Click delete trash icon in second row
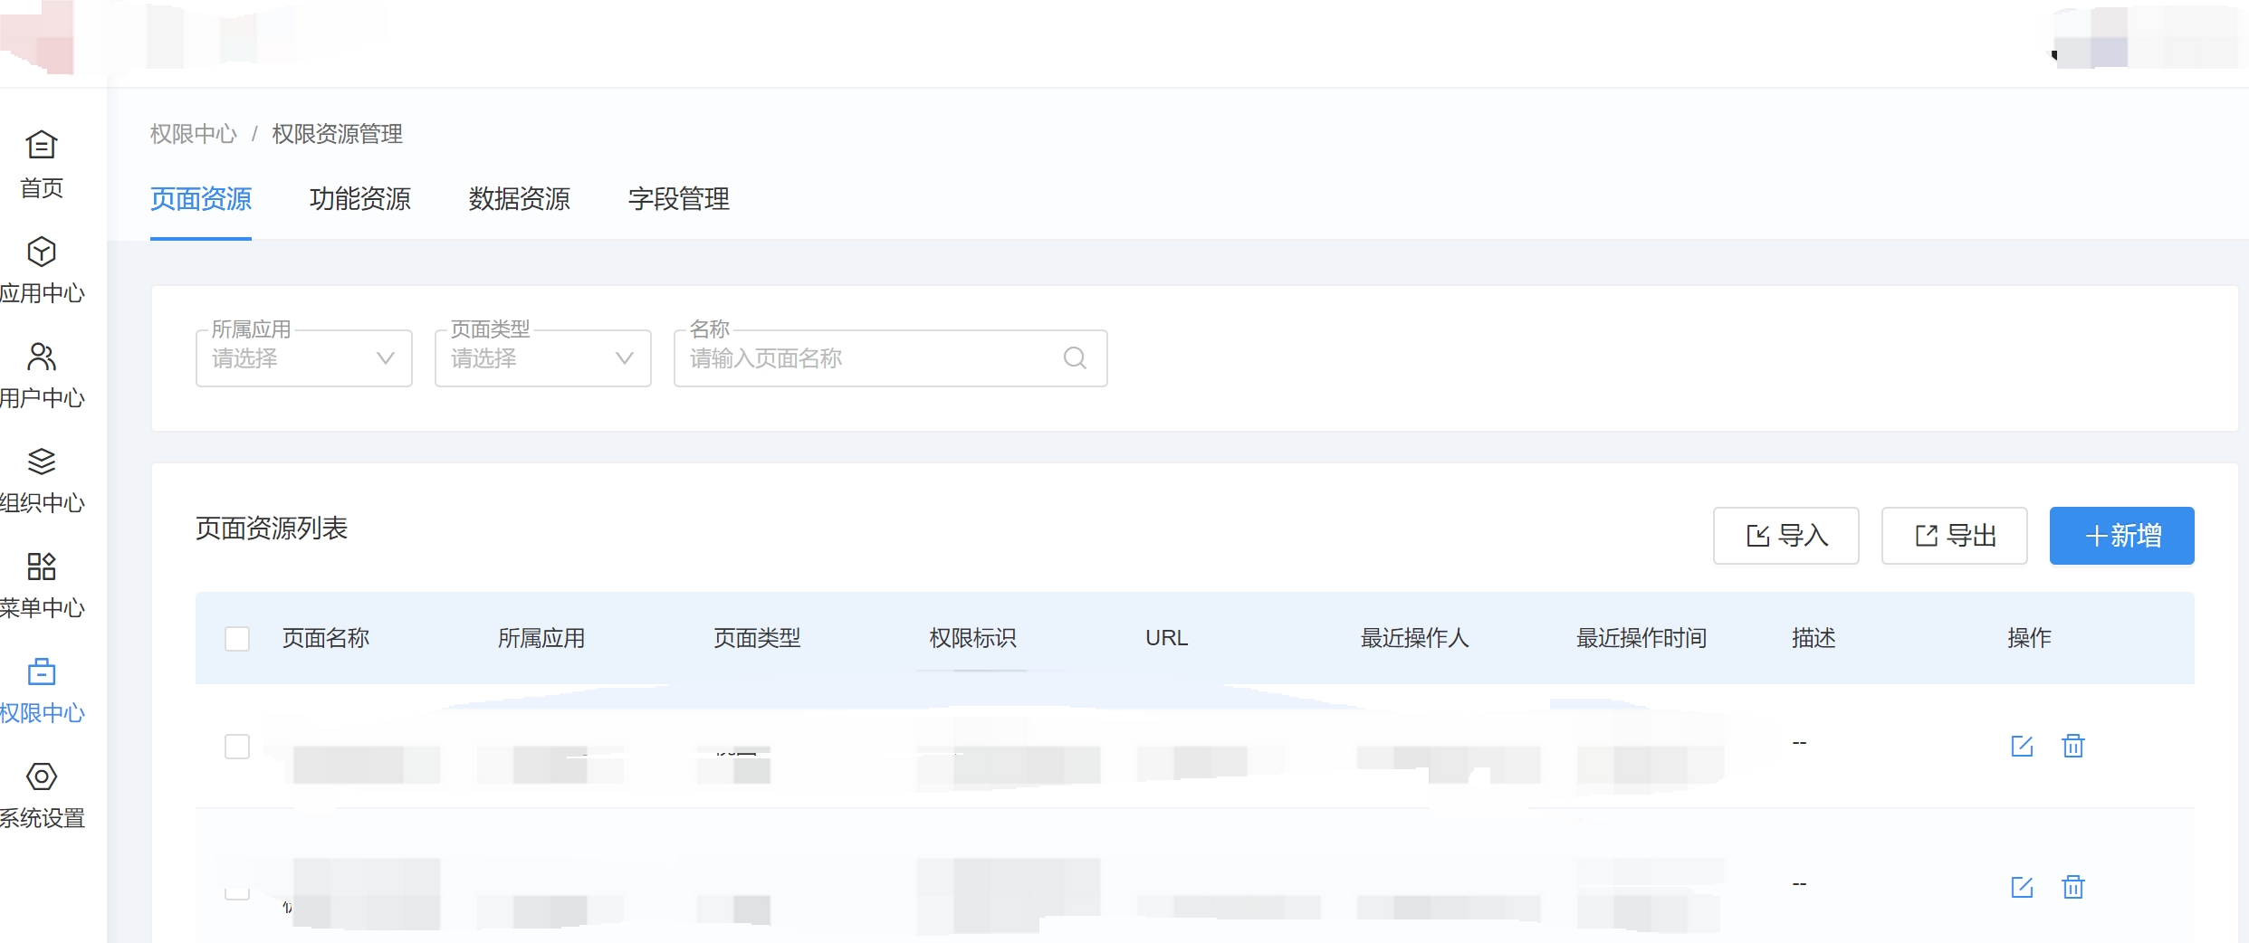 pyautogui.click(x=2073, y=887)
